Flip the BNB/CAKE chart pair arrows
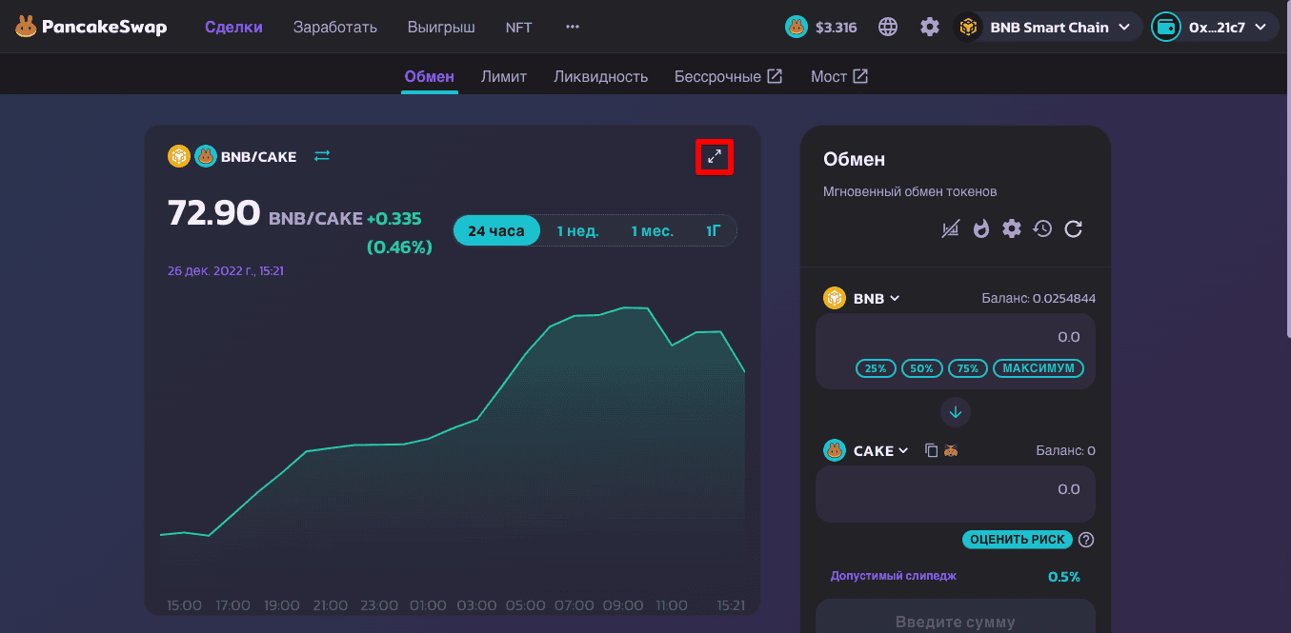1291x633 pixels. coord(322,156)
